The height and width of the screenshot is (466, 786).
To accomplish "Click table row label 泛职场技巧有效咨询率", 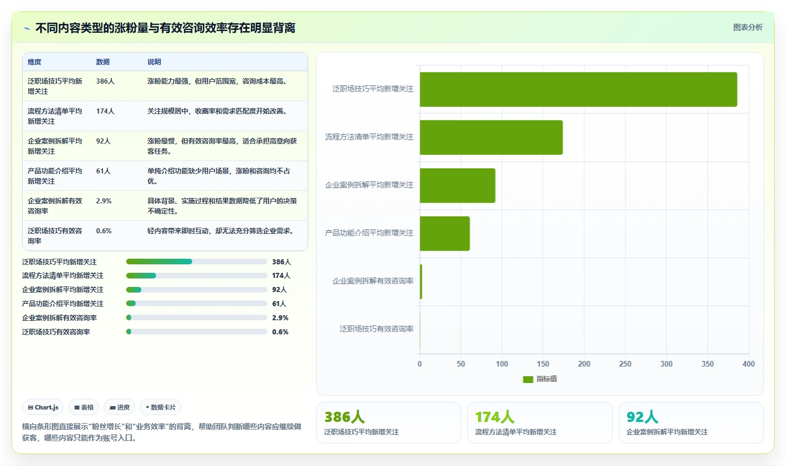I will [x=55, y=236].
